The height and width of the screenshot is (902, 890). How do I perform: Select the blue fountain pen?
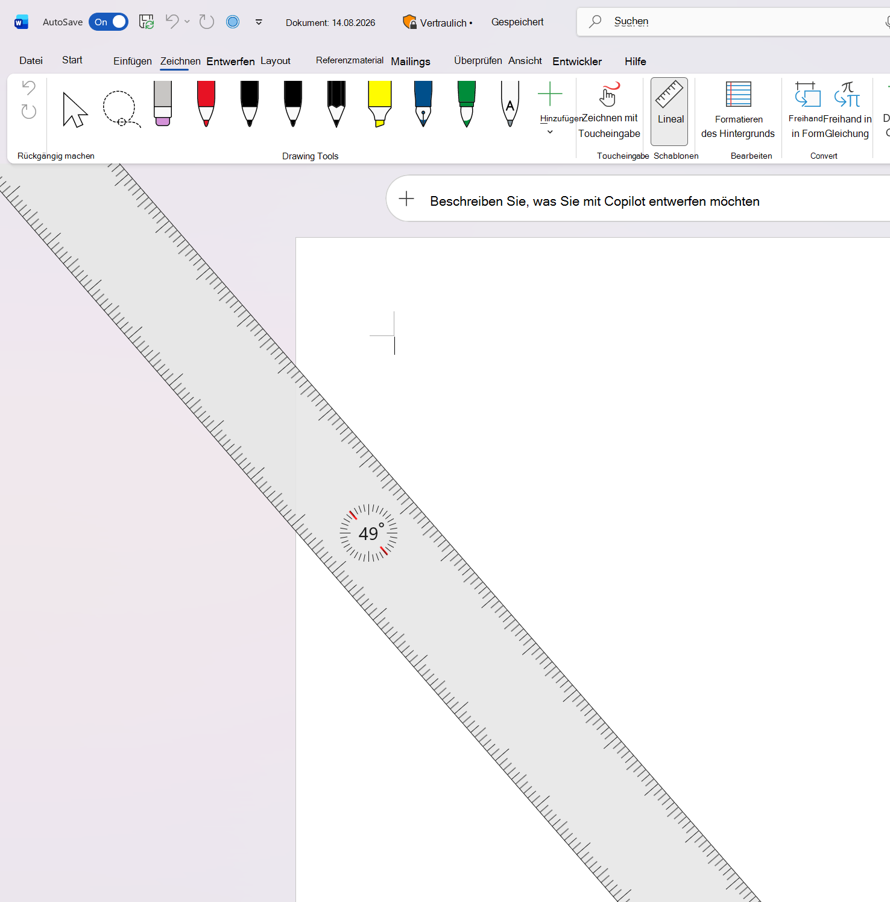point(423,104)
